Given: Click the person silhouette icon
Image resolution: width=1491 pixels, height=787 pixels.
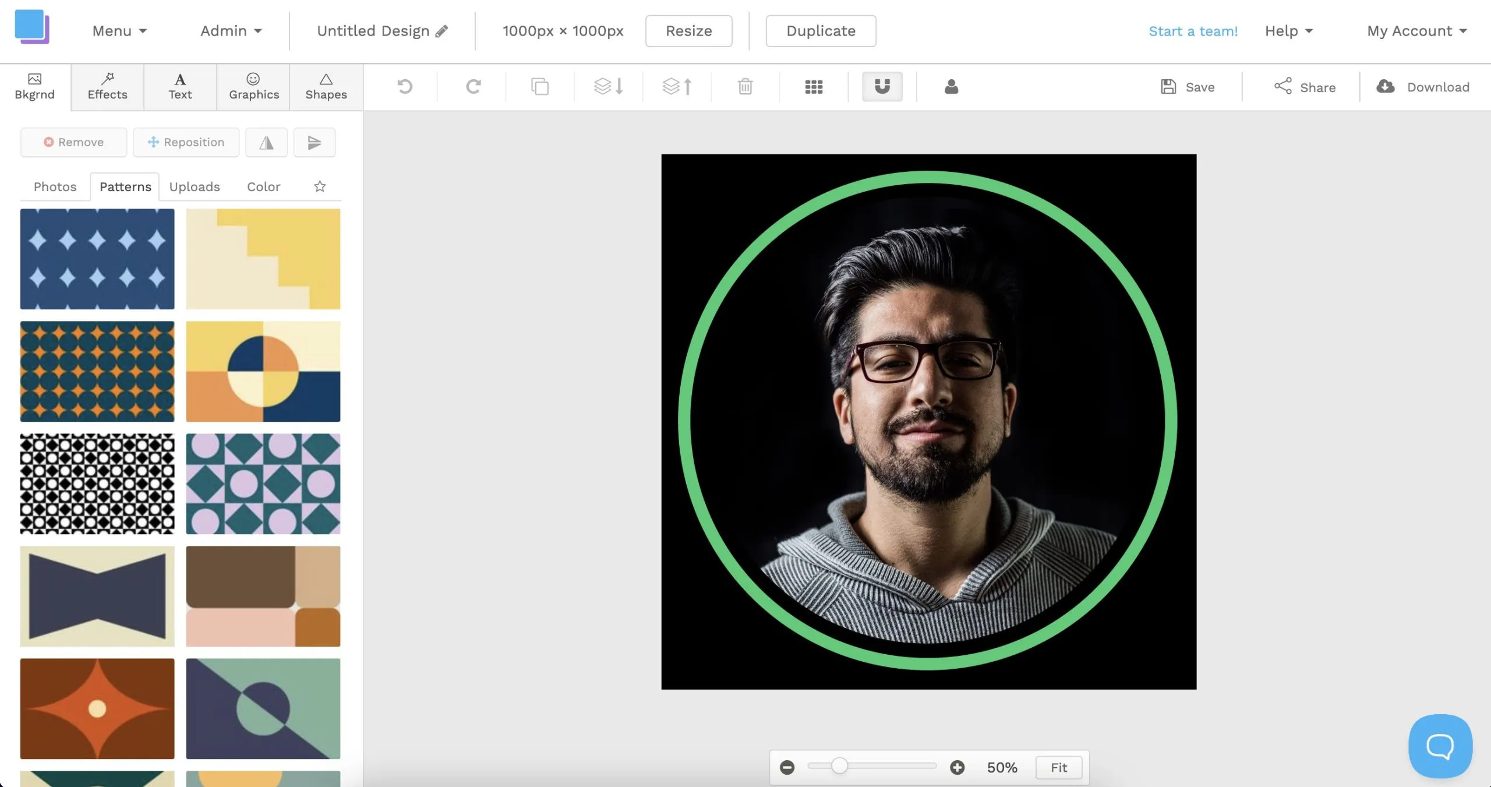Looking at the screenshot, I should (951, 87).
